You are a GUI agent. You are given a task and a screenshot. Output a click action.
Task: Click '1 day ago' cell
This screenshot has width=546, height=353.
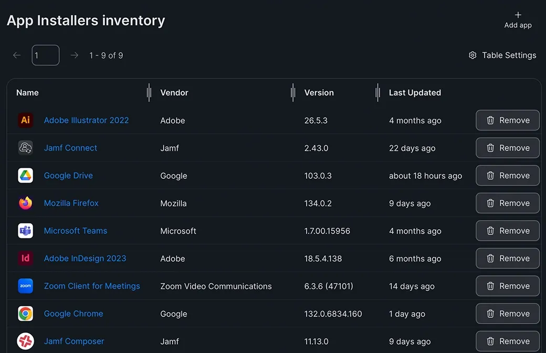click(x=407, y=314)
